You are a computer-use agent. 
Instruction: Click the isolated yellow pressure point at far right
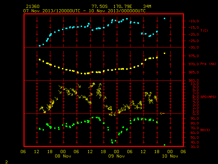tap(165, 53)
